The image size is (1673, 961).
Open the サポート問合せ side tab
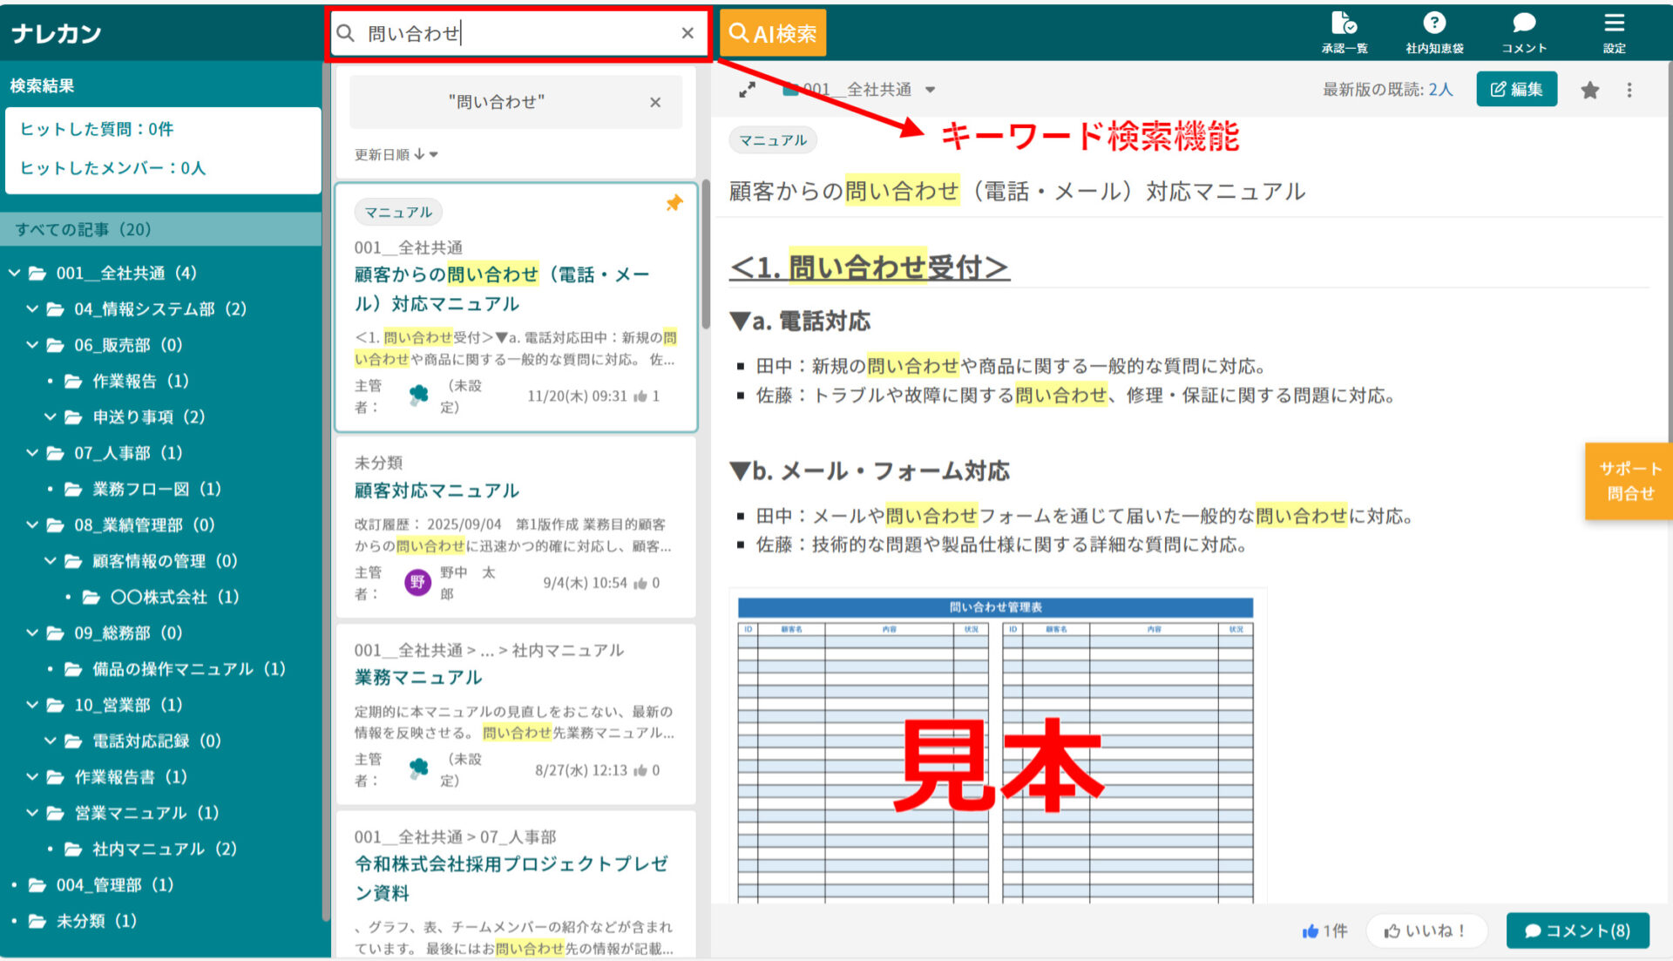pos(1629,481)
